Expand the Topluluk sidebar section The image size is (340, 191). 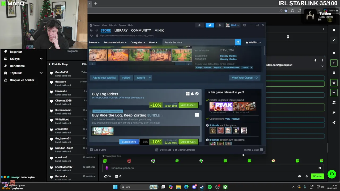click(41, 73)
